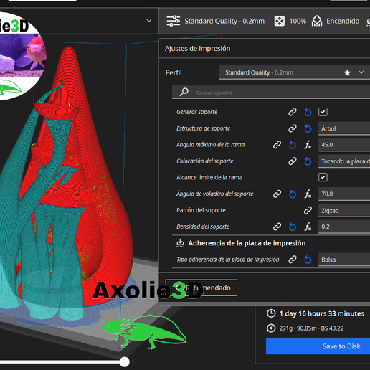The width and height of the screenshot is (370, 370).
Task: Click link icon for Tipo adherencia de la placa
Action: [x=293, y=260]
